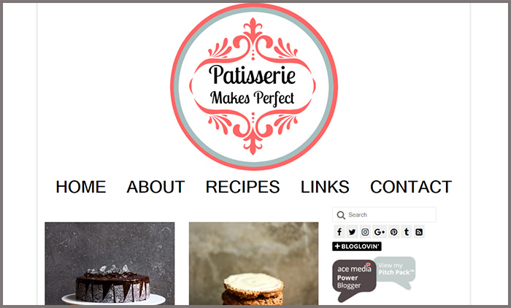
Task: Click the Patisserie Makes Perfect logo
Action: click(254, 86)
